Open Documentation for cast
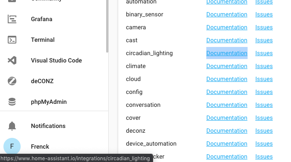Viewport: 291px width, 162px height. (227, 40)
